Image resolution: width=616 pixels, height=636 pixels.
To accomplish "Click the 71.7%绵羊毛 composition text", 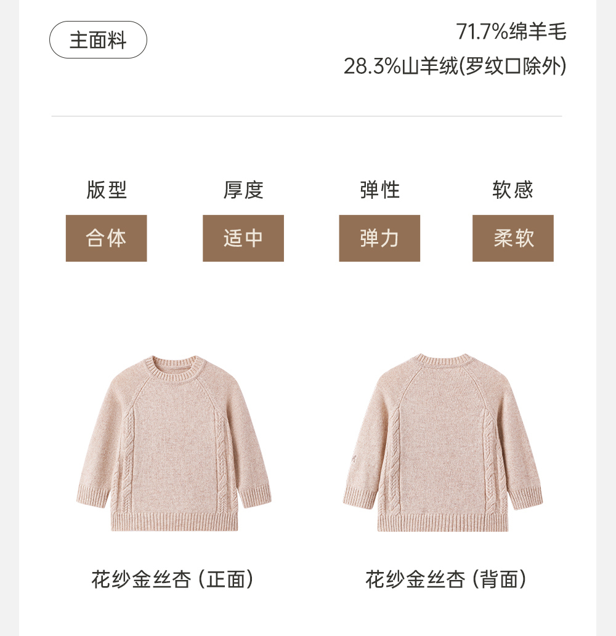I will click(511, 31).
